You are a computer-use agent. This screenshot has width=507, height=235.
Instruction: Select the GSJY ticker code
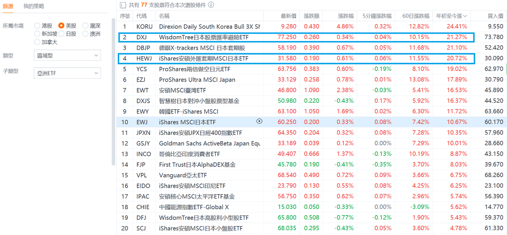(143, 143)
